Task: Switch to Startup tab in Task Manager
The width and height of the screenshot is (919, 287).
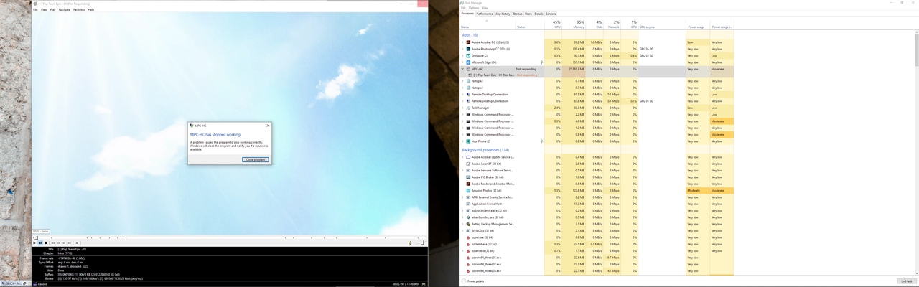Action: point(518,14)
